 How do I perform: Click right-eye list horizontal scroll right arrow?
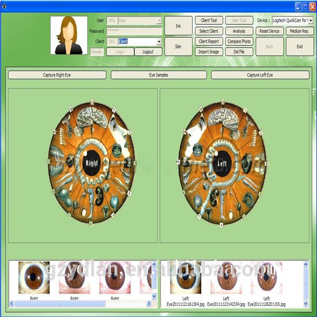pyautogui.click(x=149, y=303)
